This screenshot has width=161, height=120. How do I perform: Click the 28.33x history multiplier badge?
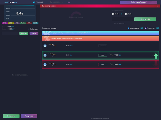click(35, 23)
